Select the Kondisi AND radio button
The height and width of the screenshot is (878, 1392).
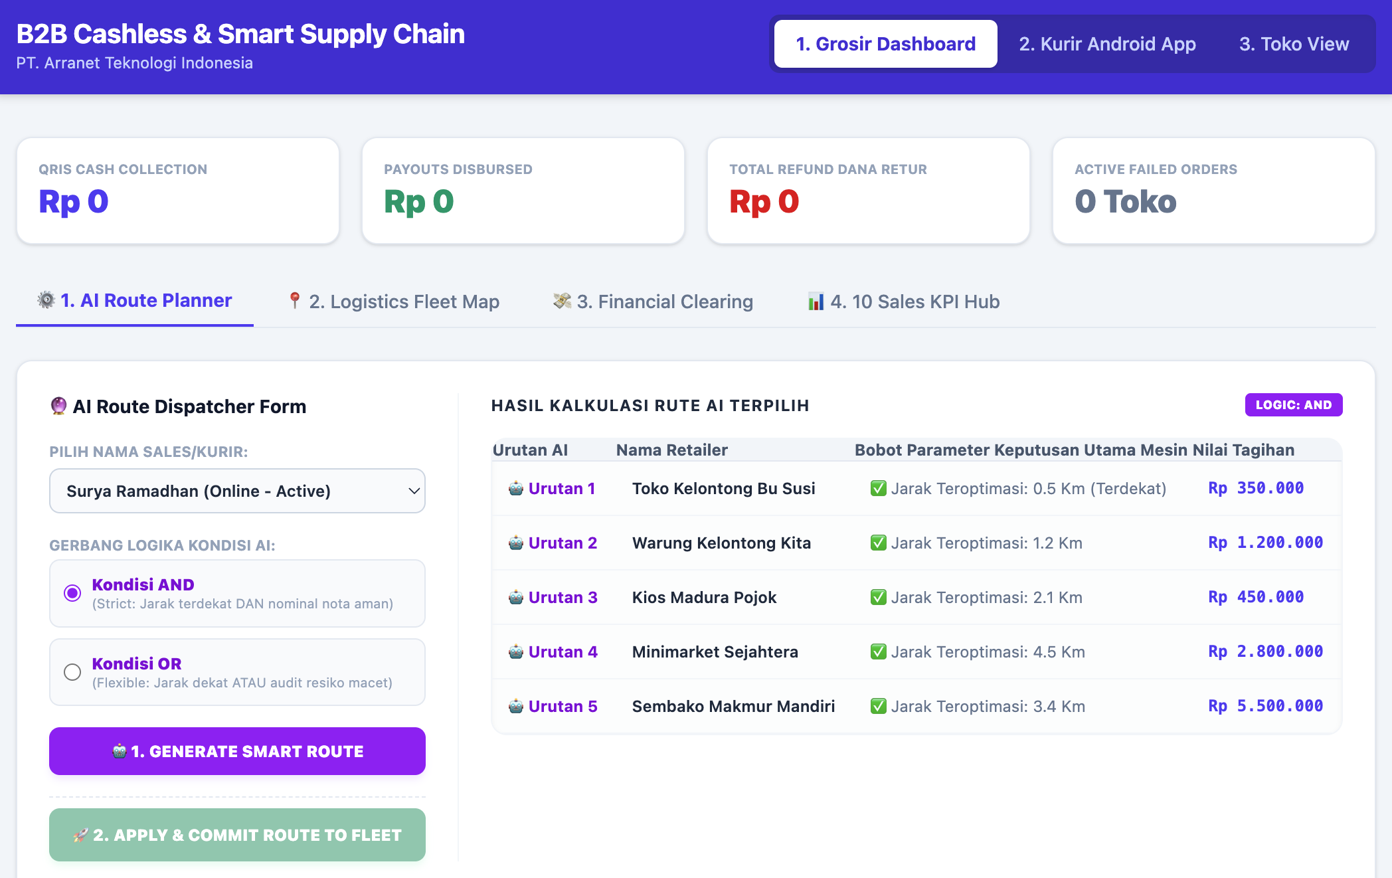[72, 592]
